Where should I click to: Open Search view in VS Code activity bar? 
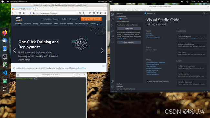[x=112, y=20]
